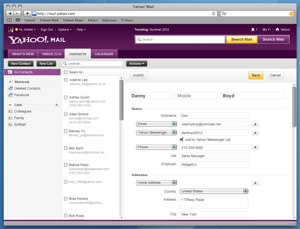Switch to the Inbox (324) tab
The height and width of the screenshot is (229, 300).
(x=52, y=54)
